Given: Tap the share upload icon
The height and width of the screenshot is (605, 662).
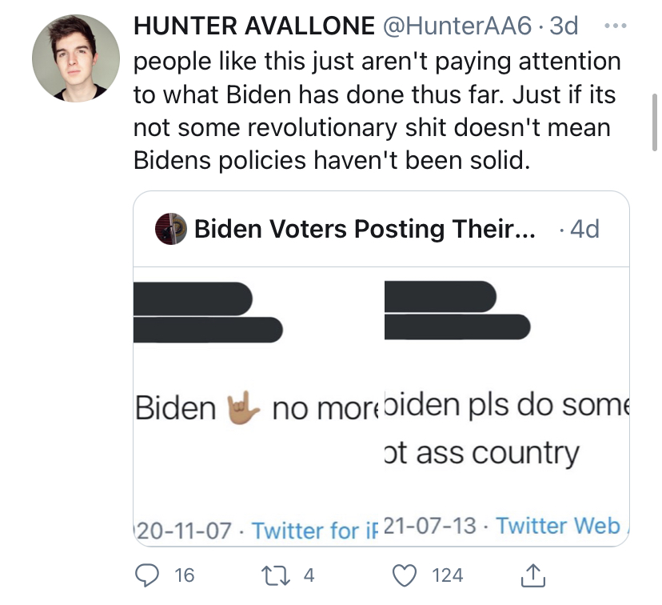Looking at the screenshot, I should 532,575.
